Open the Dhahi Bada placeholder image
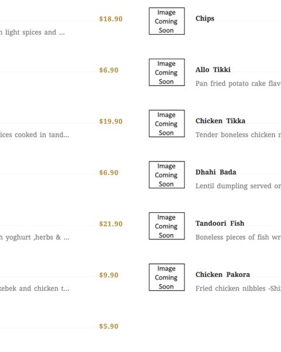This screenshot has height=352, width=281. coord(167,175)
